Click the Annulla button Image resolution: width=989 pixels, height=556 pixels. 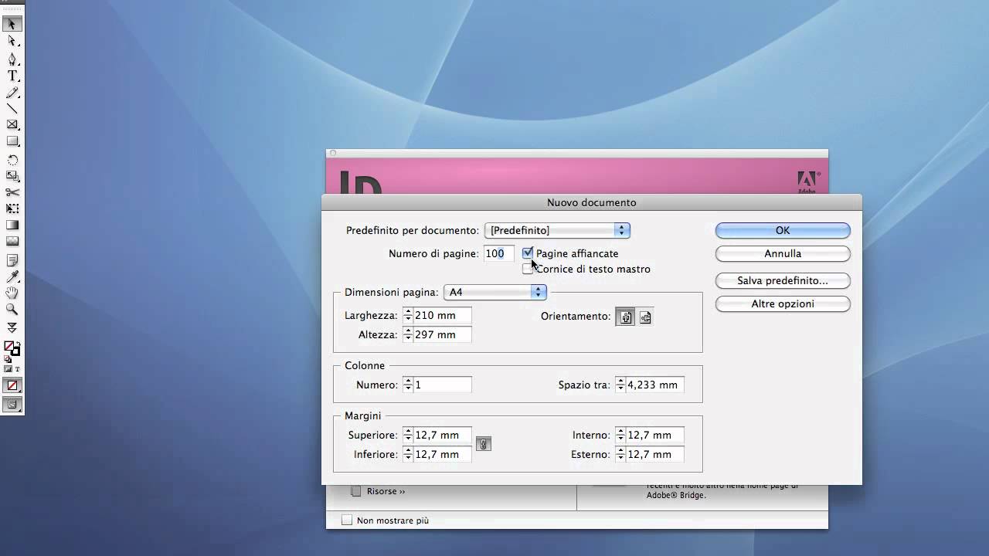(783, 253)
